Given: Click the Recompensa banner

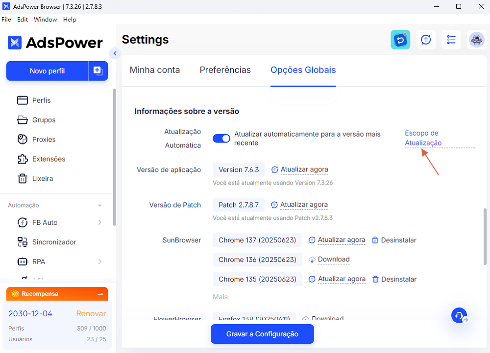Looking at the screenshot, I should [57, 294].
